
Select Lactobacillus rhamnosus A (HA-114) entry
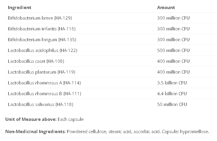44,83
